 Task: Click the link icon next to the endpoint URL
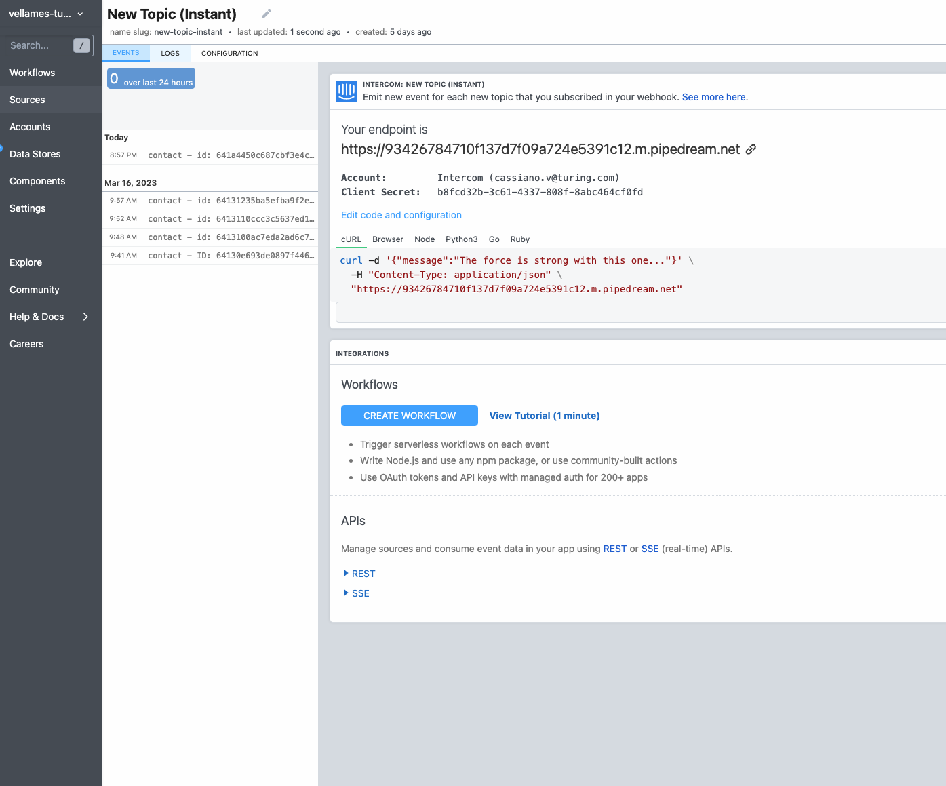point(751,149)
